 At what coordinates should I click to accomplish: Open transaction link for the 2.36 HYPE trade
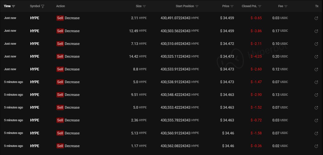tap(316, 121)
